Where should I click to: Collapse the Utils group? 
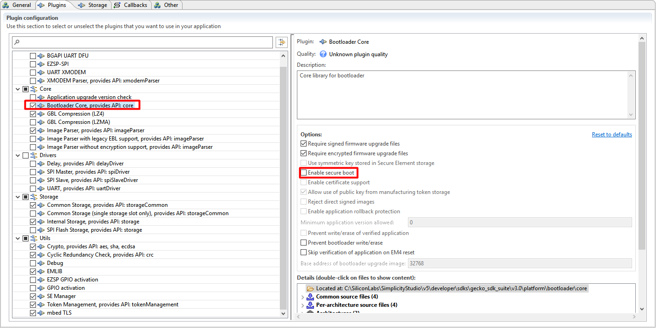(x=18, y=238)
